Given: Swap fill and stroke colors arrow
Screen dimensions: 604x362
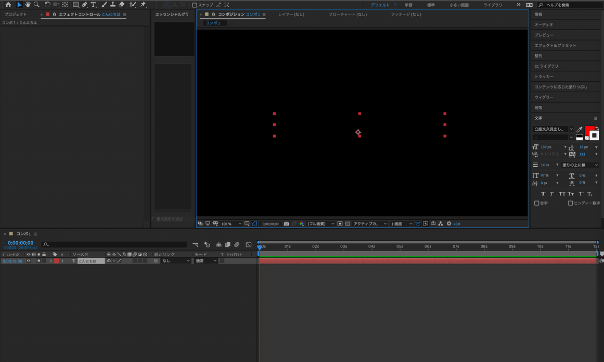Looking at the screenshot, I should [597, 128].
